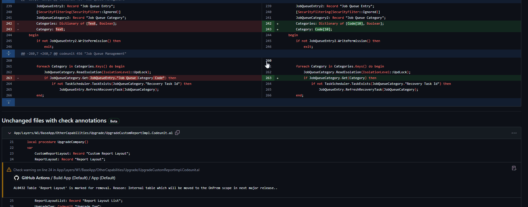Expand hidden lines at the -260,7 hunk header

pos(8,54)
